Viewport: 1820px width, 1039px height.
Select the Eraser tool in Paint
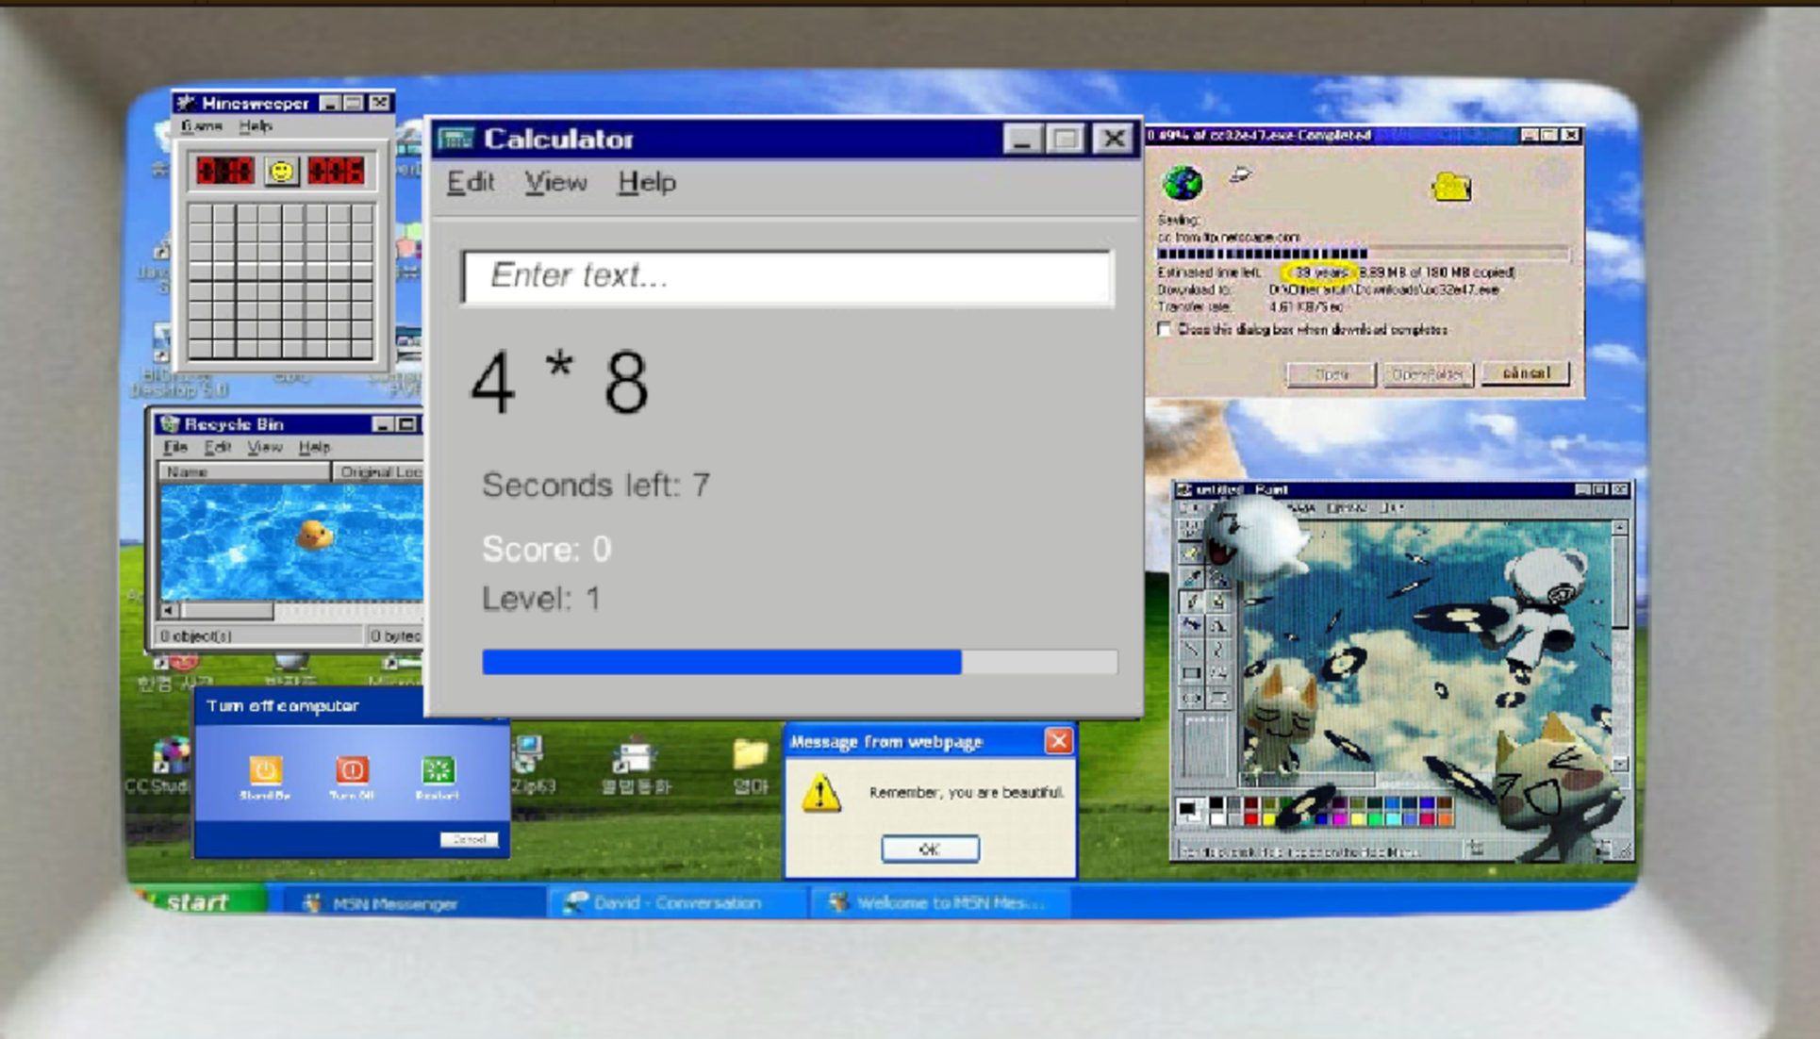pyautogui.click(x=1190, y=552)
